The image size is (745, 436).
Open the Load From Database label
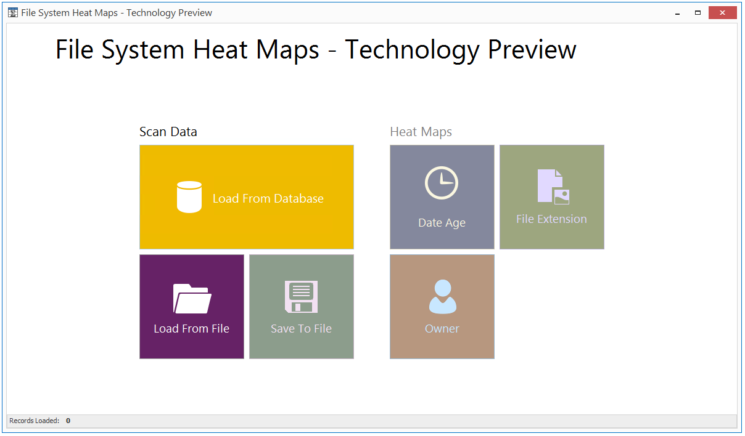pyautogui.click(x=268, y=198)
